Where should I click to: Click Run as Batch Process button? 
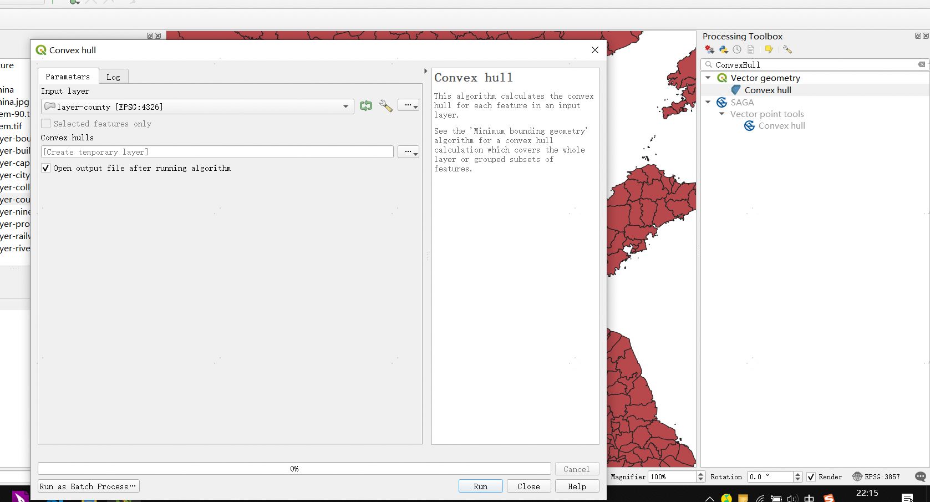pyautogui.click(x=88, y=486)
